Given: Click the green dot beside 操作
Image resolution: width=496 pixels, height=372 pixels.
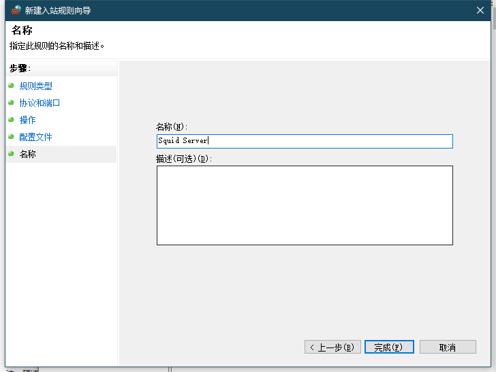Looking at the screenshot, I should (x=11, y=120).
